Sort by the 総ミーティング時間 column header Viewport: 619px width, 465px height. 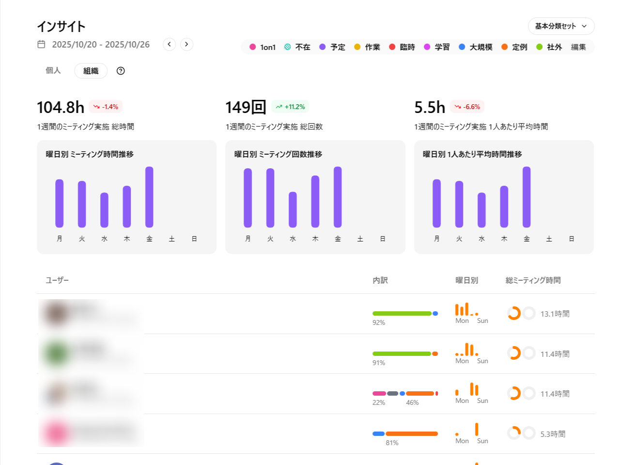tap(533, 280)
